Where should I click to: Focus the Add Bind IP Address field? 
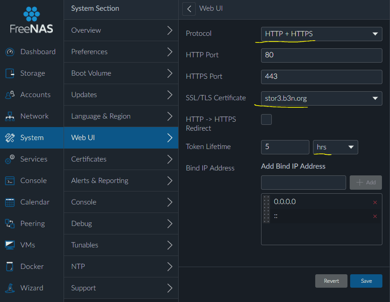coord(303,183)
